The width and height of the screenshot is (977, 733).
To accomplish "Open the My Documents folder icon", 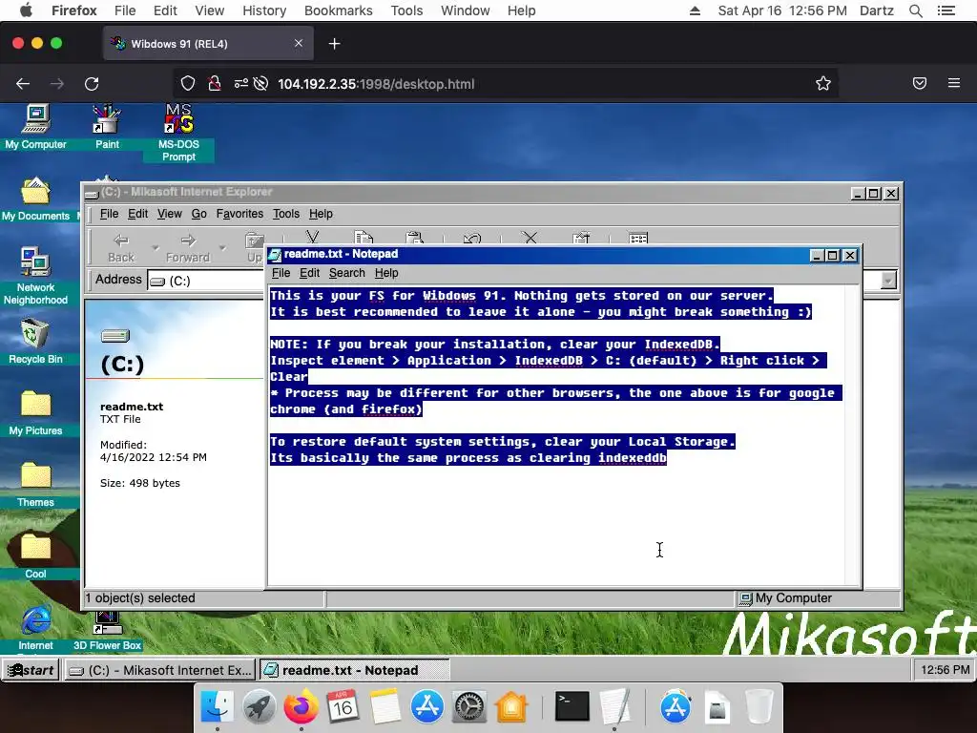I will point(35,199).
